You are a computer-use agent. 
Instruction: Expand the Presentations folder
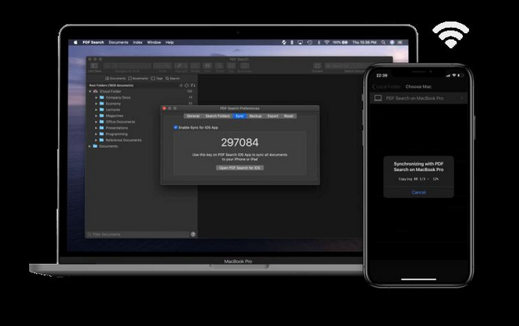[x=96, y=128]
